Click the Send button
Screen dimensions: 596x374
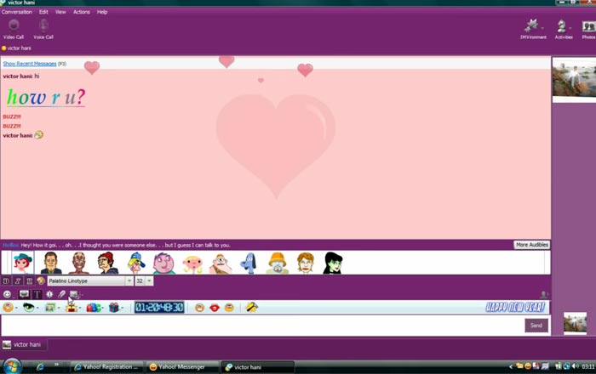[x=536, y=326]
